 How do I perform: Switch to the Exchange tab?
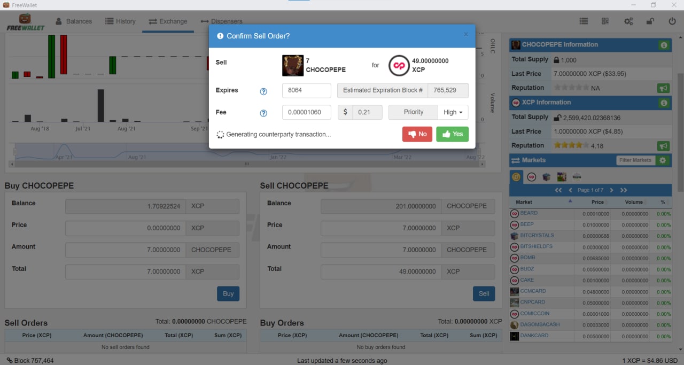[x=168, y=21]
